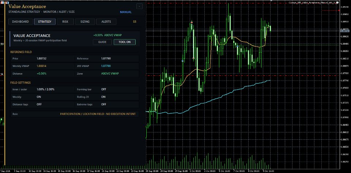The width and height of the screenshot is (351, 173).
Task: Toggle the TOOL ON button off
Action: point(124,42)
